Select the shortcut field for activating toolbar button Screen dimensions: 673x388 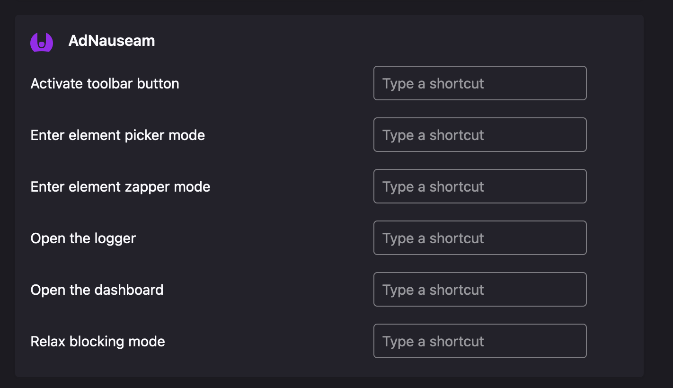pyautogui.click(x=479, y=83)
